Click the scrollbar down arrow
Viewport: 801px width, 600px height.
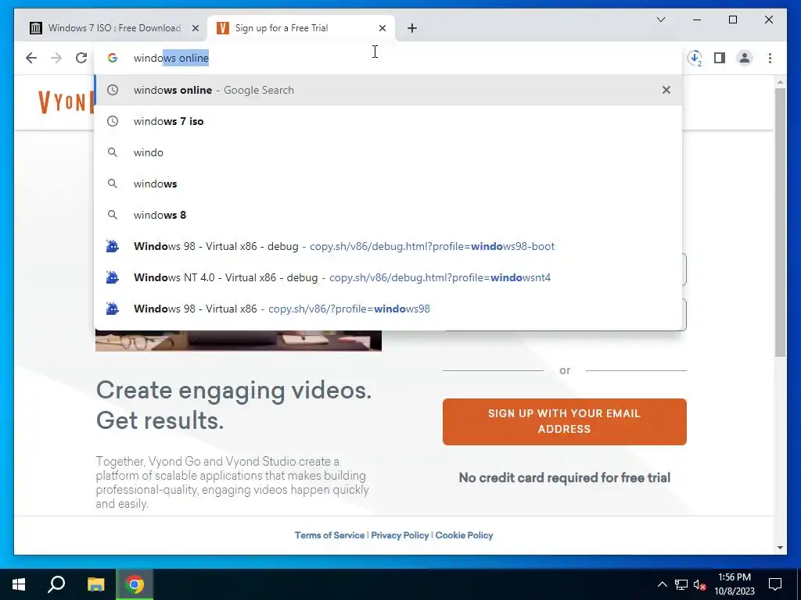(x=780, y=548)
